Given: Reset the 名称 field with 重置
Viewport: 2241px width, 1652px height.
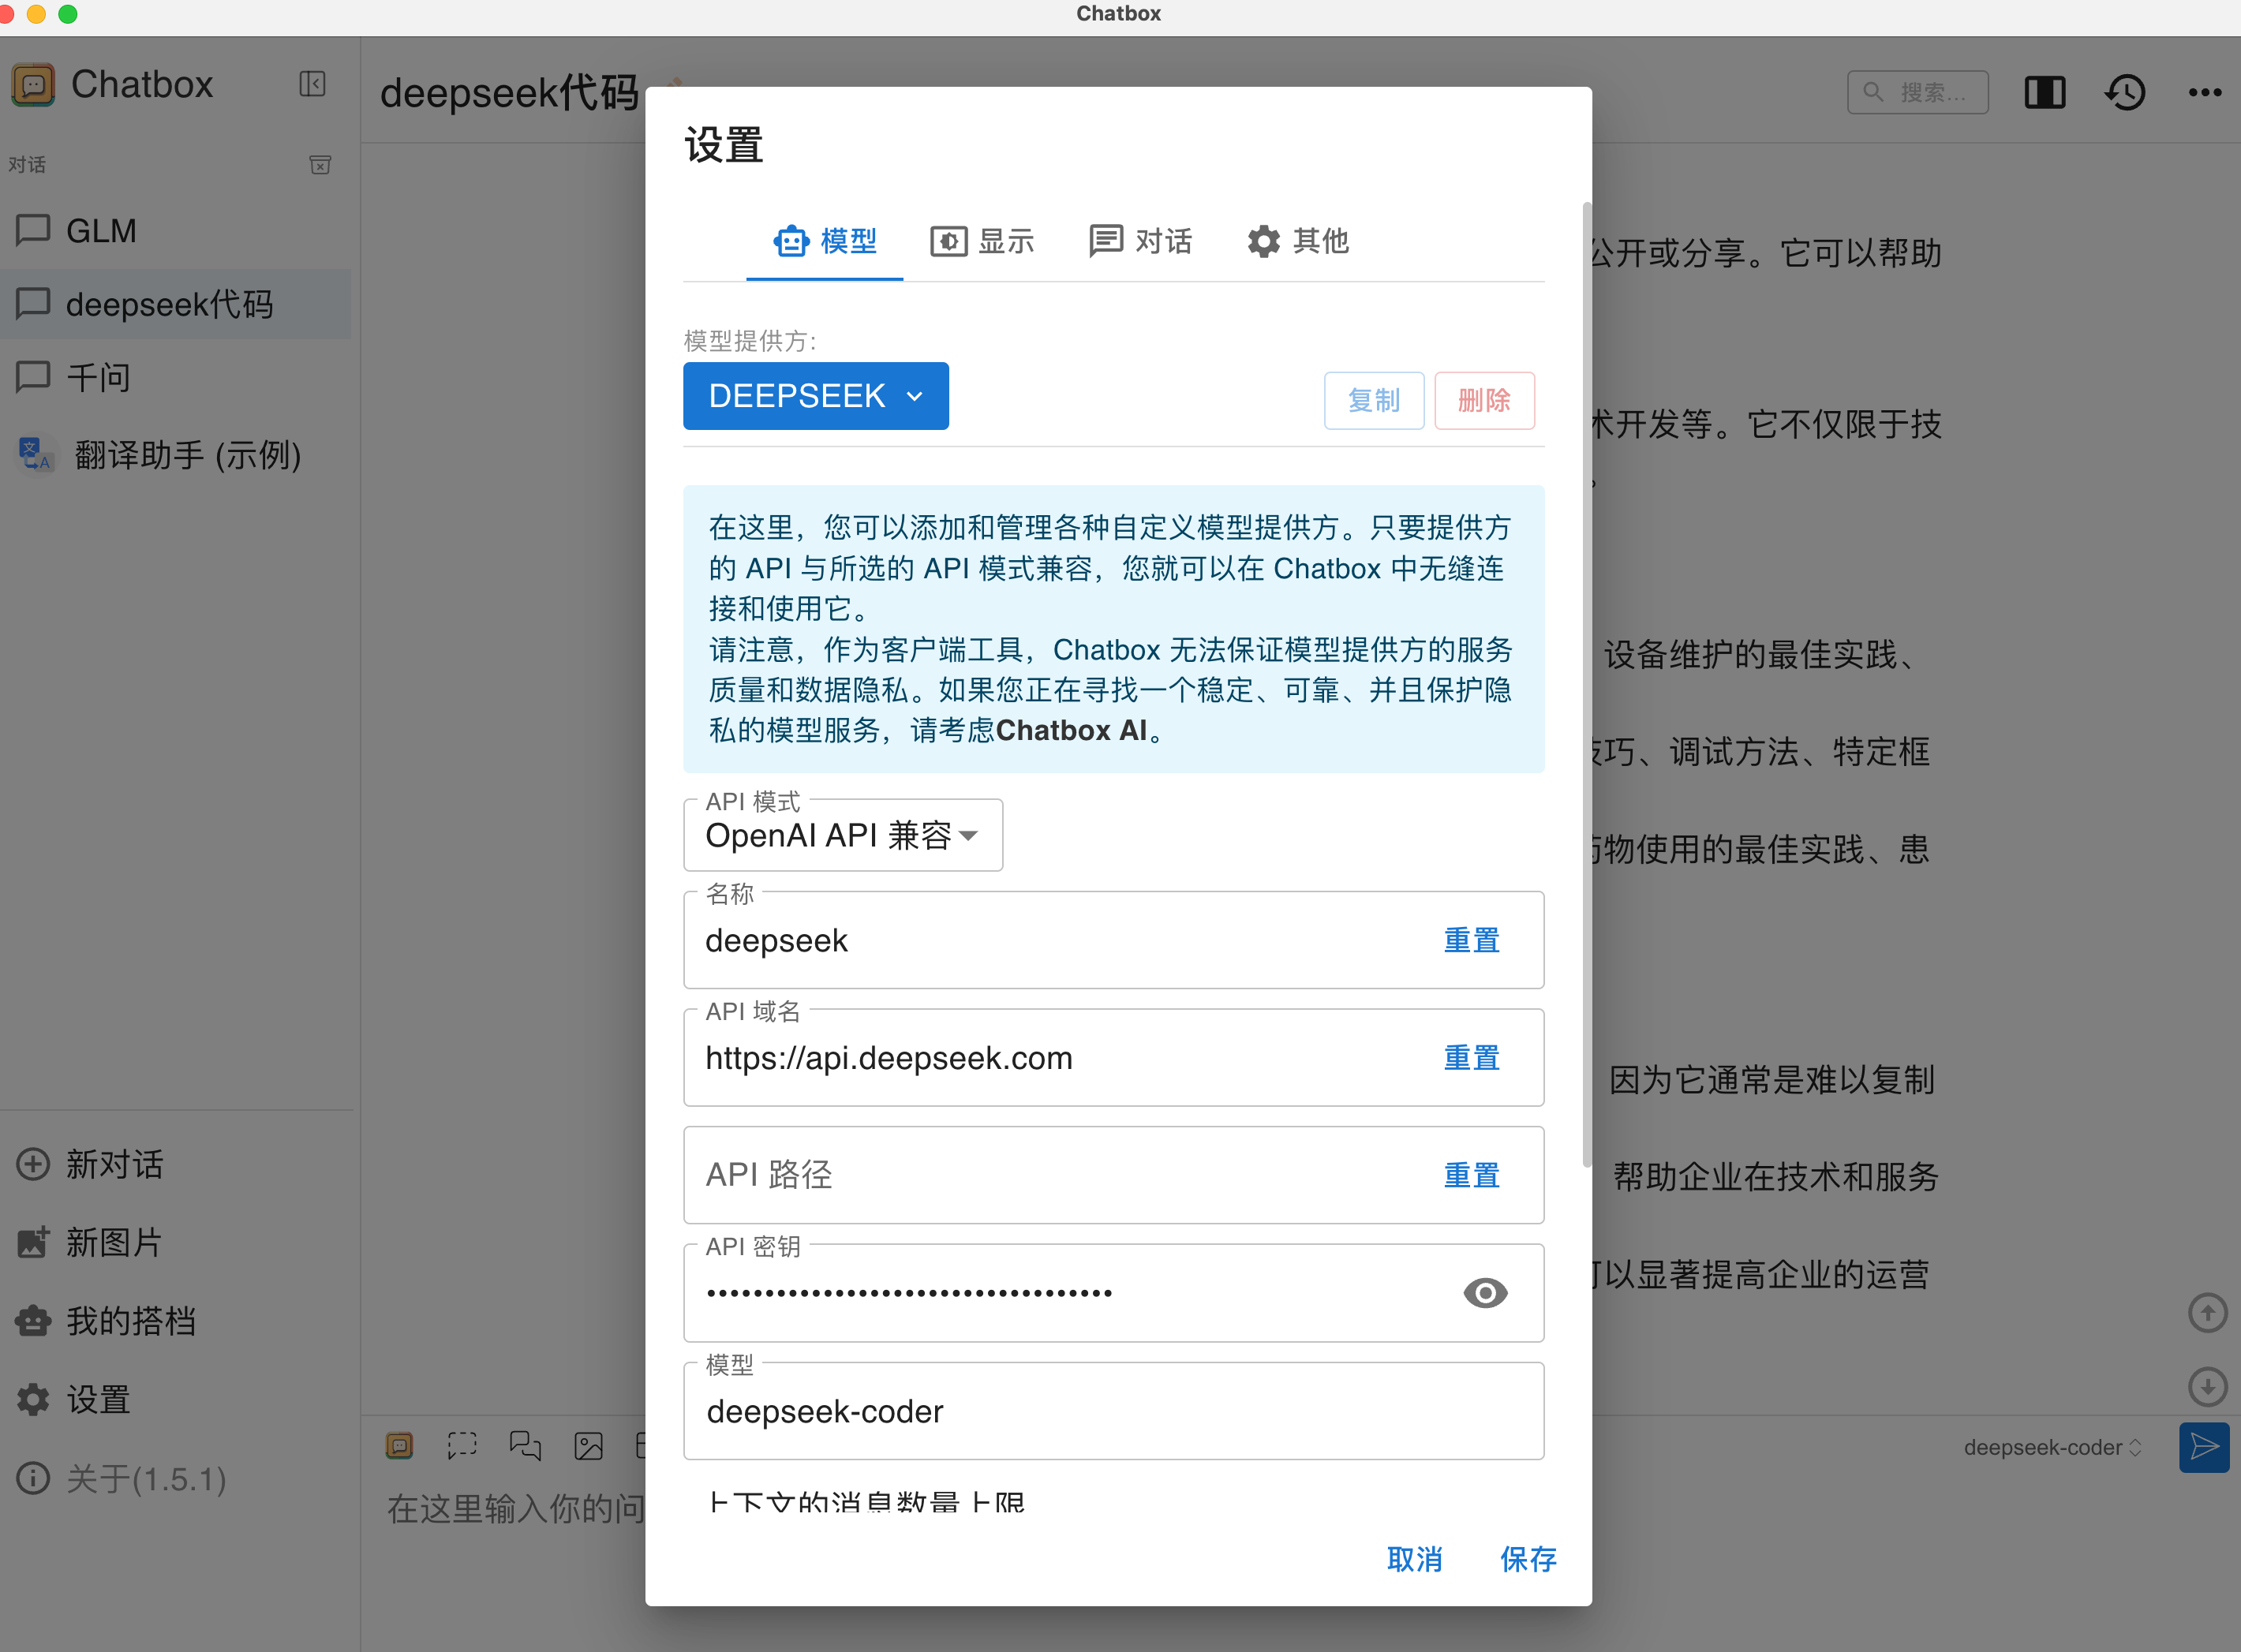Looking at the screenshot, I should 1472,940.
